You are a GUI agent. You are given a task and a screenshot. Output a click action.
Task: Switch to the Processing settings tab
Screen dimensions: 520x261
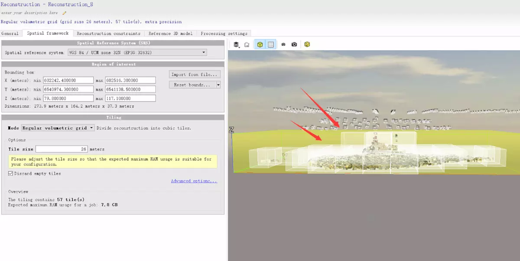point(224,33)
